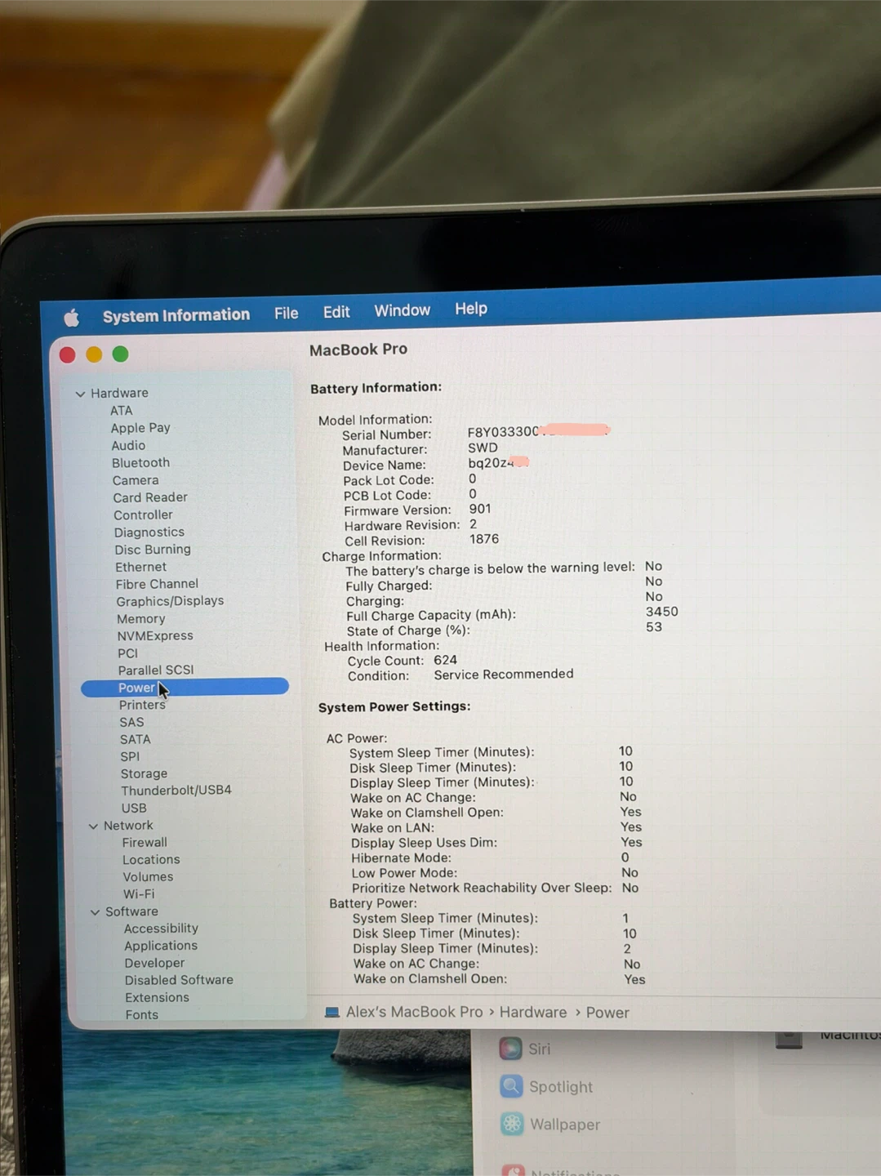Open the Apple menu
This screenshot has width=881, height=1176.
click(x=71, y=318)
